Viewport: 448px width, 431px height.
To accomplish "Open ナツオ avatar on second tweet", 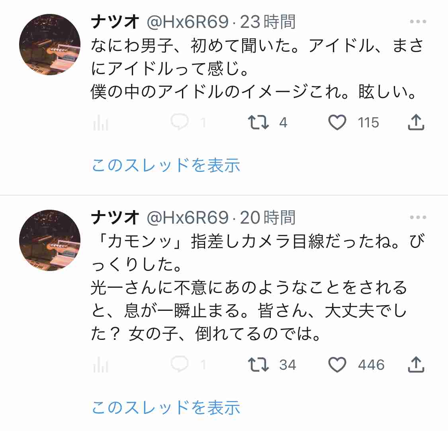I will pos(50,240).
